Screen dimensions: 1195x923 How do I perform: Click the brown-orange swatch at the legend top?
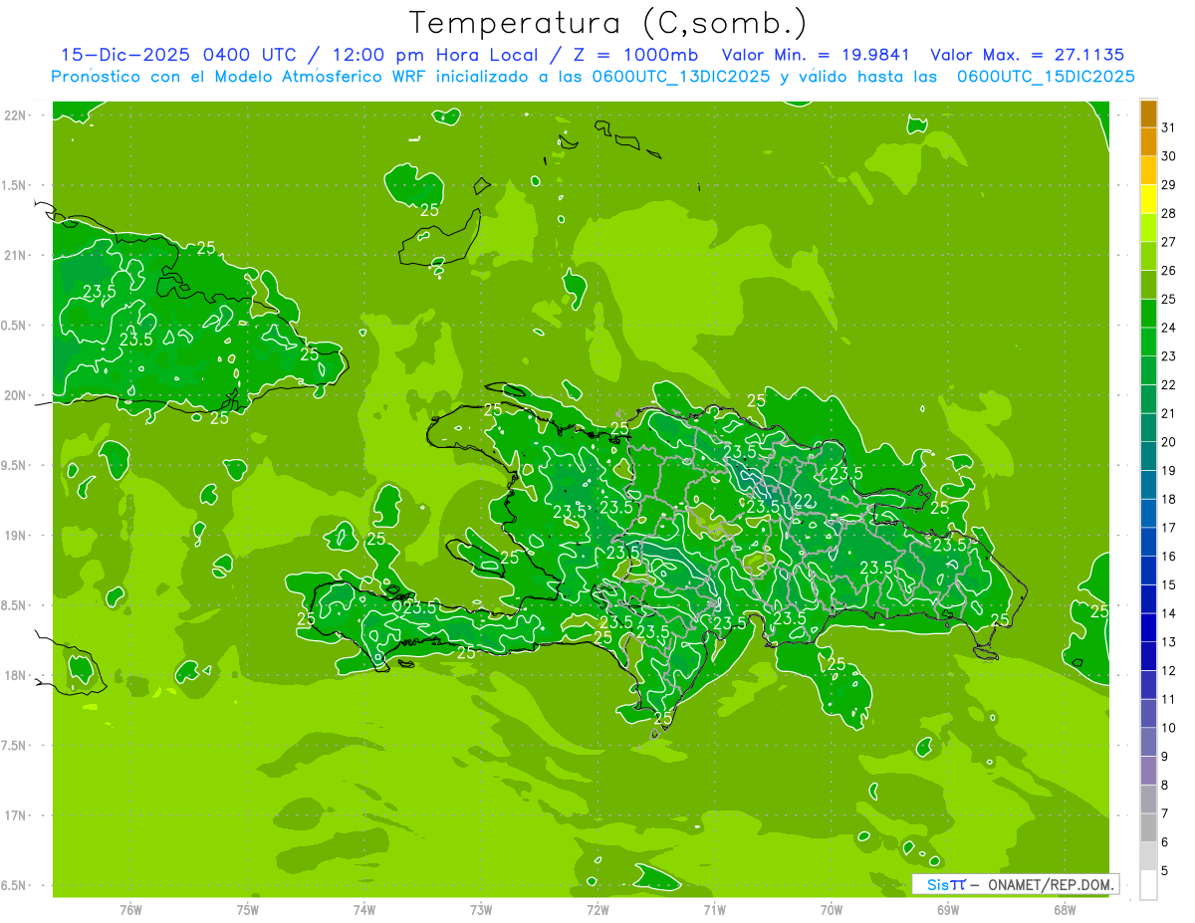point(1148,114)
